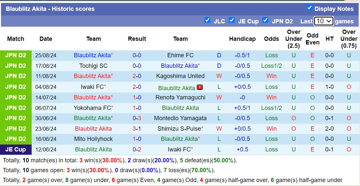Select the JPN D2 label for 25/08/24
360x186 pixels.
15,55
